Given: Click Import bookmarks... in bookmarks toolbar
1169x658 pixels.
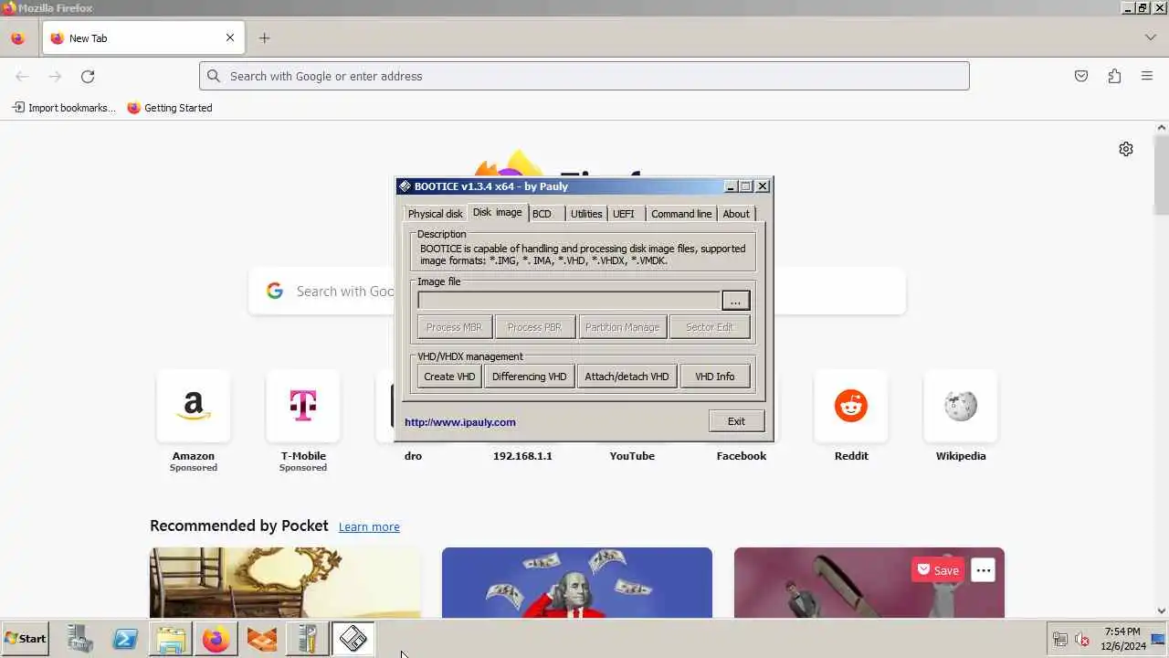Looking at the screenshot, I should coord(64,108).
